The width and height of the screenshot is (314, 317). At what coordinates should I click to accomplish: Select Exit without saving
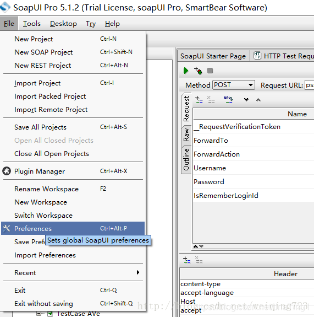pyautogui.click(x=73, y=304)
